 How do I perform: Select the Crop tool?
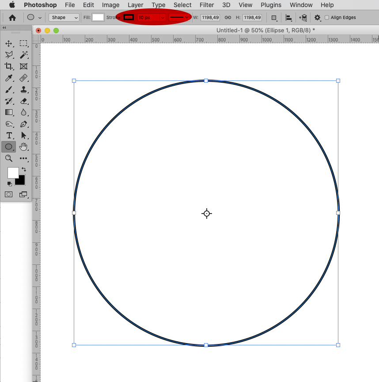click(x=9, y=66)
